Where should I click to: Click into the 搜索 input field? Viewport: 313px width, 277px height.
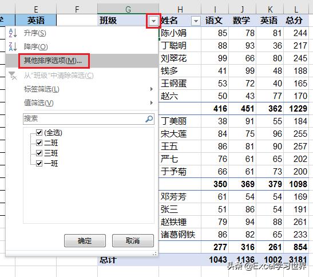pyautogui.click(x=89, y=119)
